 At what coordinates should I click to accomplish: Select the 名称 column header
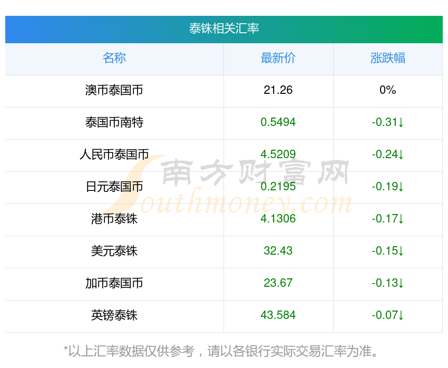(114, 58)
